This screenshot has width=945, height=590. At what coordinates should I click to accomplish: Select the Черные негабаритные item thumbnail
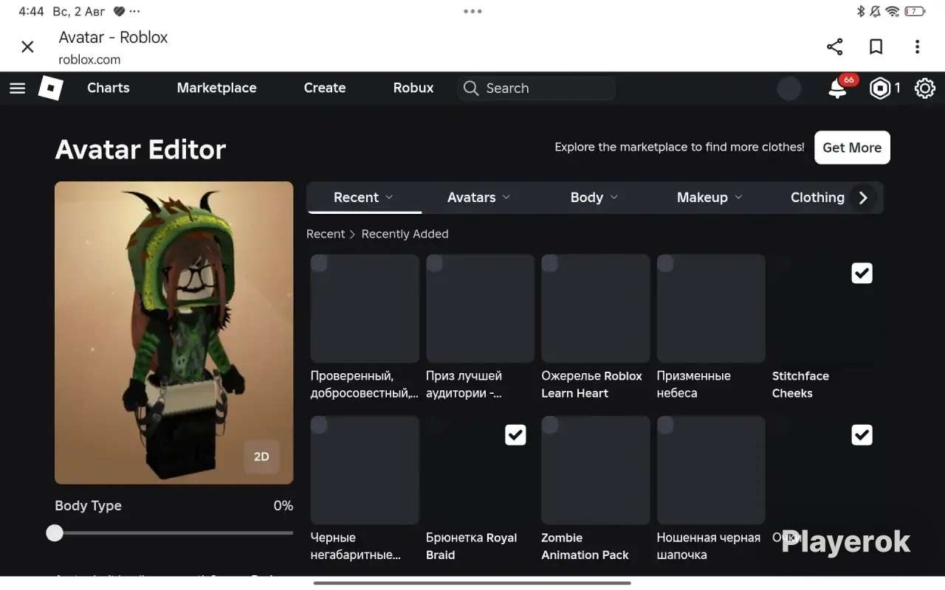pos(365,470)
